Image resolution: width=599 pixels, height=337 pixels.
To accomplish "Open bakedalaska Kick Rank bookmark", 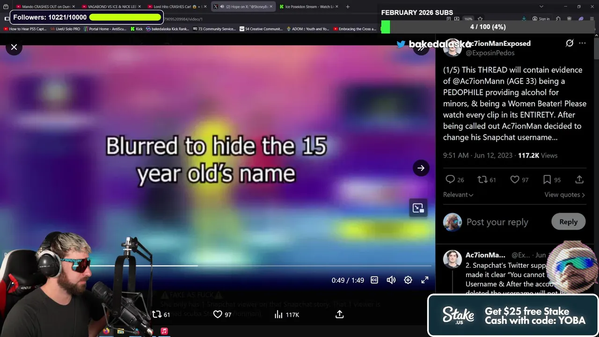I will (168, 29).
